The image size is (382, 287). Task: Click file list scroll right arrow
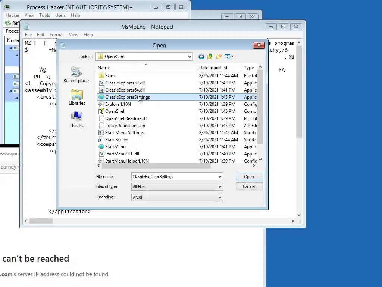click(254, 166)
